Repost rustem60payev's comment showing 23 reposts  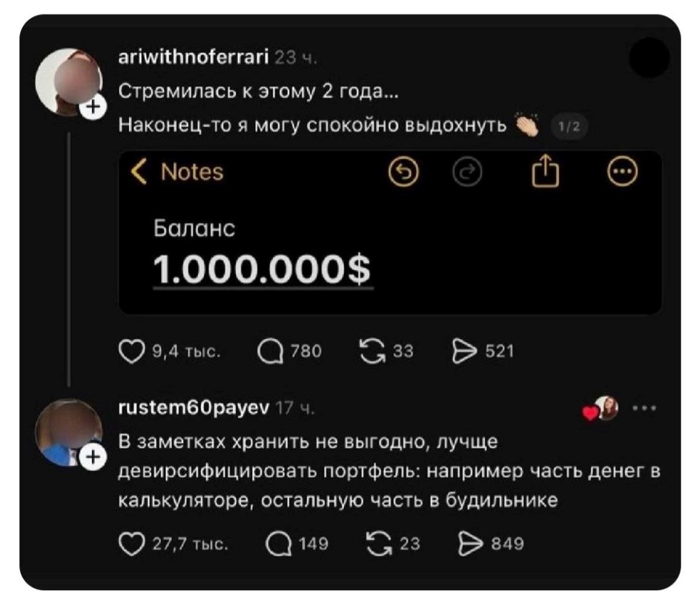pyautogui.click(x=379, y=544)
